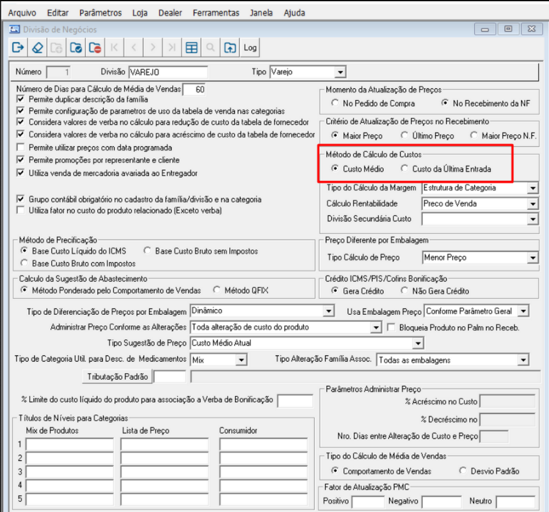This screenshot has width=549, height=512.
Task: Toggle configuração de parametros da tabela de venda
Action: click(20, 111)
